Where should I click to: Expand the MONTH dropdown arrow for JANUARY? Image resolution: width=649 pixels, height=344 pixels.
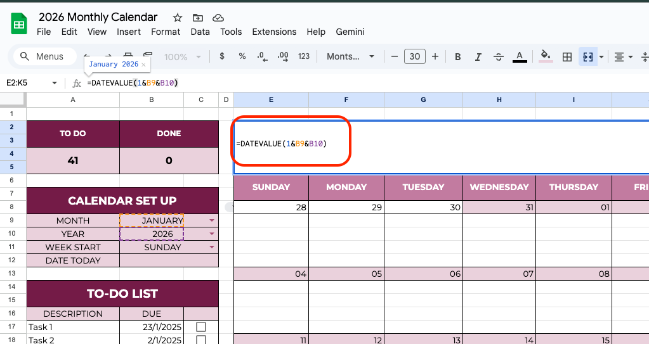point(212,221)
